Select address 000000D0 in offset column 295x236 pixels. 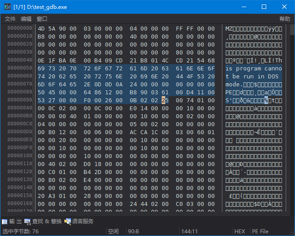[x=20, y=132]
